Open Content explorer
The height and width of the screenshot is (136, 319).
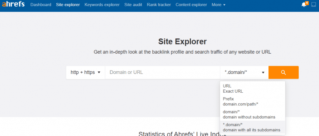click(x=191, y=5)
